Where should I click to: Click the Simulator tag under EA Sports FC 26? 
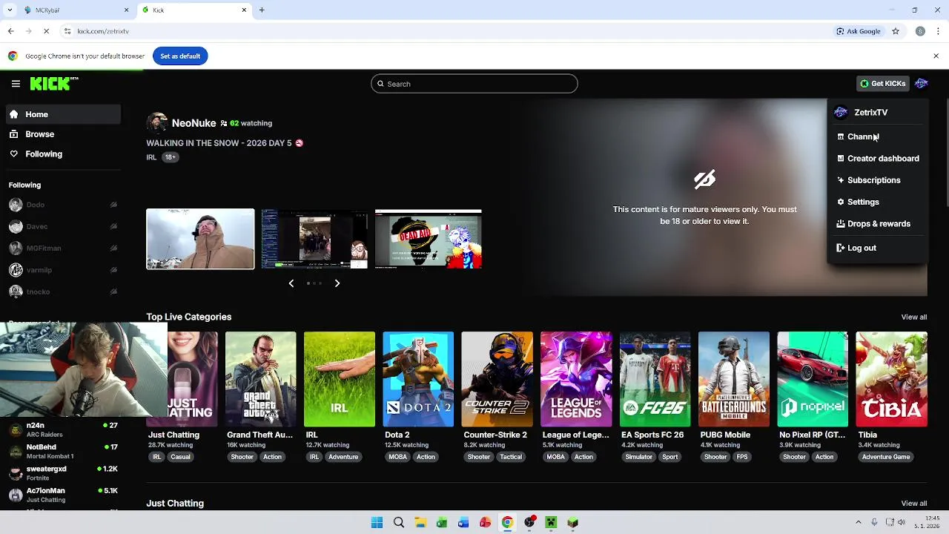coord(638,457)
